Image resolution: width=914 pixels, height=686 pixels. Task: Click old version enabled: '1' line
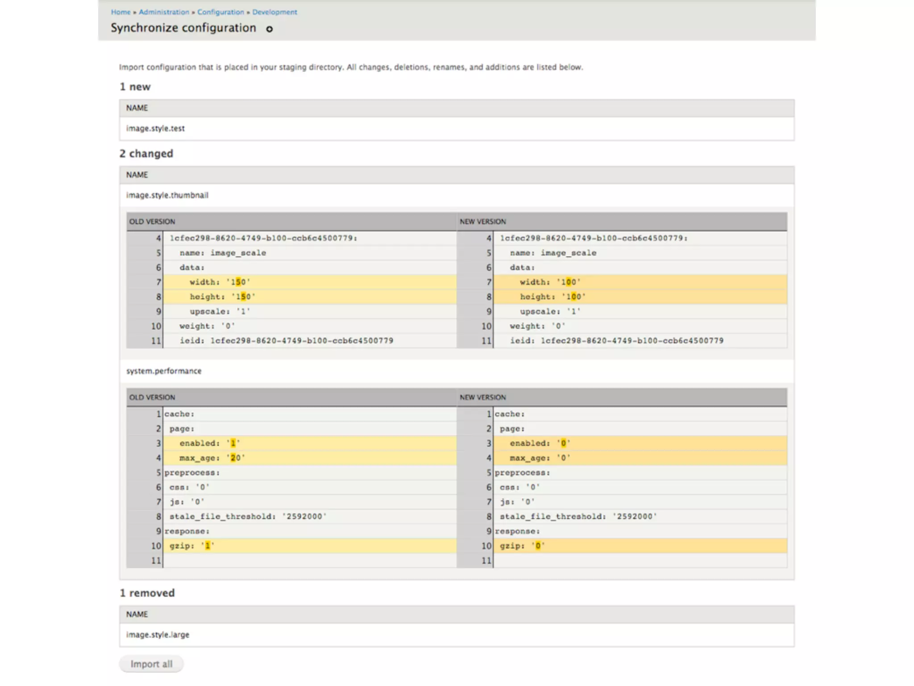pos(310,443)
